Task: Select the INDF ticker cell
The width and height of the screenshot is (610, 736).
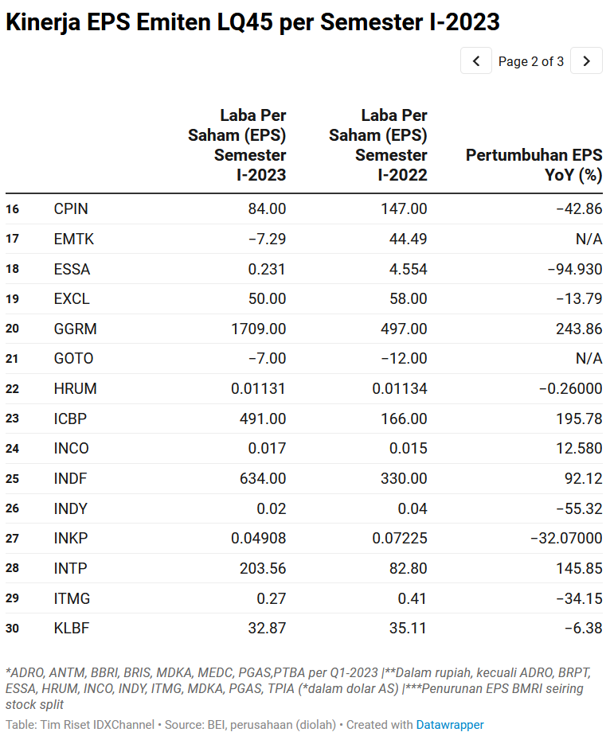Action: pyautogui.click(x=70, y=479)
